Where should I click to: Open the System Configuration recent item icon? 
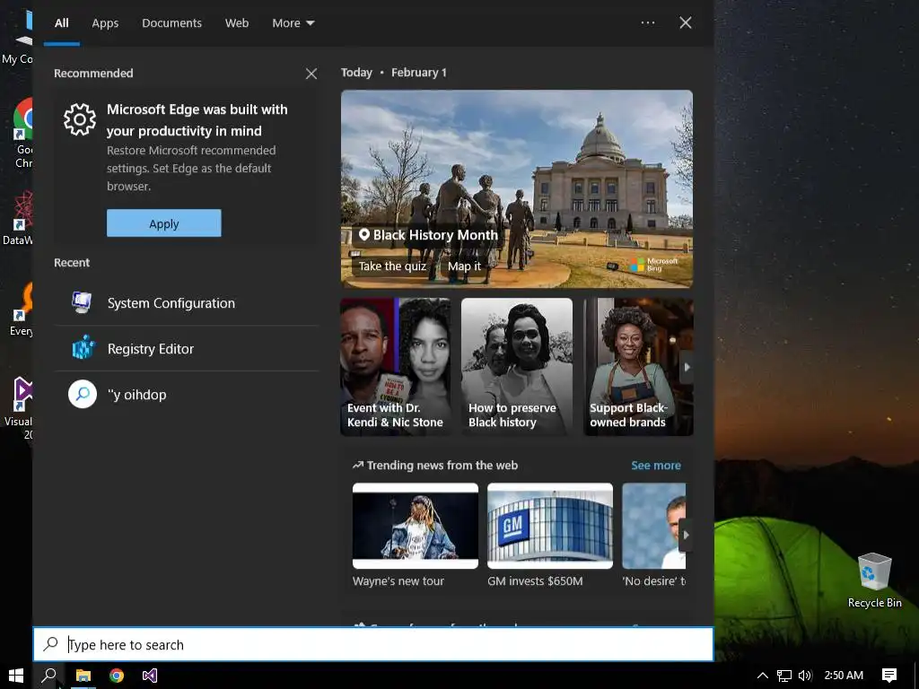[82, 303]
